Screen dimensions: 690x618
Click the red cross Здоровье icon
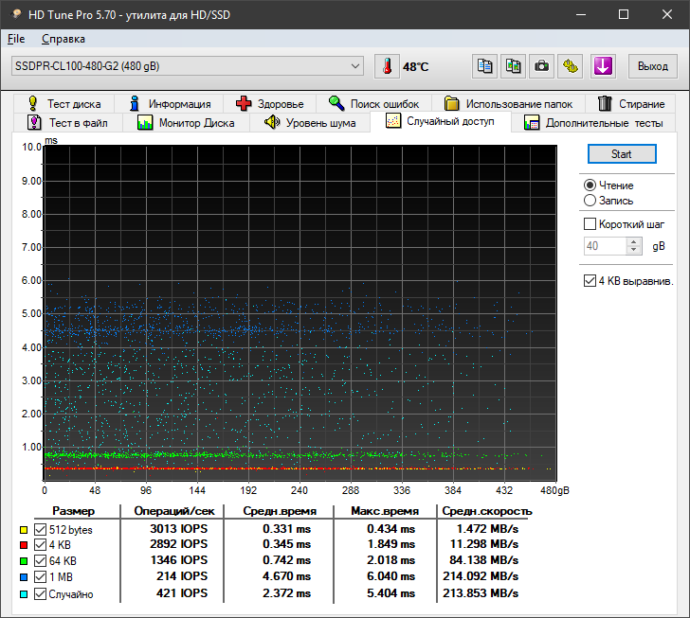pyautogui.click(x=244, y=104)
